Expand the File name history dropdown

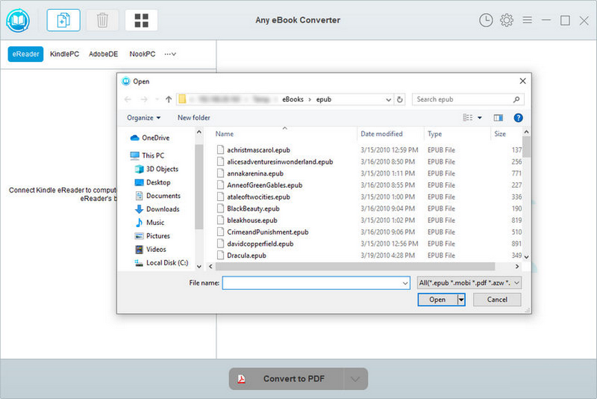click(405, 283)
